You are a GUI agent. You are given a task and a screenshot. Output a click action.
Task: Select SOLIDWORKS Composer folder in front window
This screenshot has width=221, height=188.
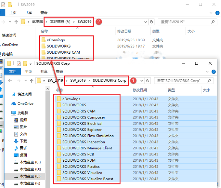pos(84,117)
